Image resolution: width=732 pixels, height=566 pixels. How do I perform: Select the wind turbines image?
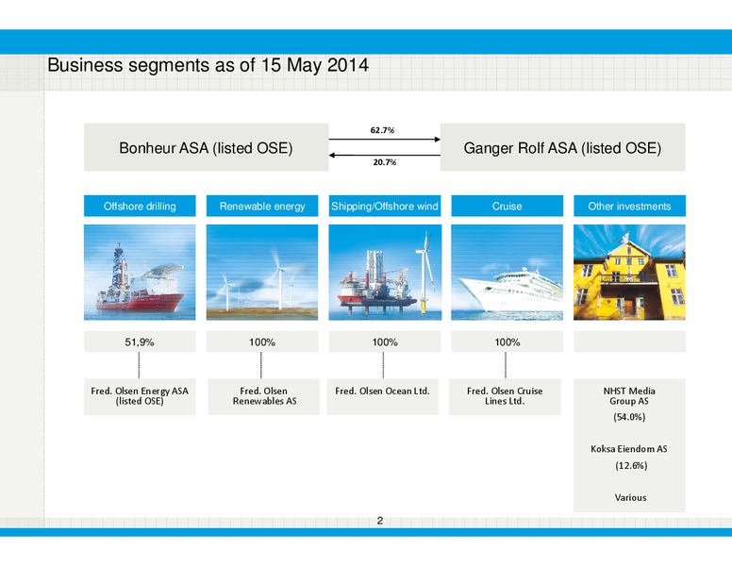pyautogui.click(x=262, y=273)
